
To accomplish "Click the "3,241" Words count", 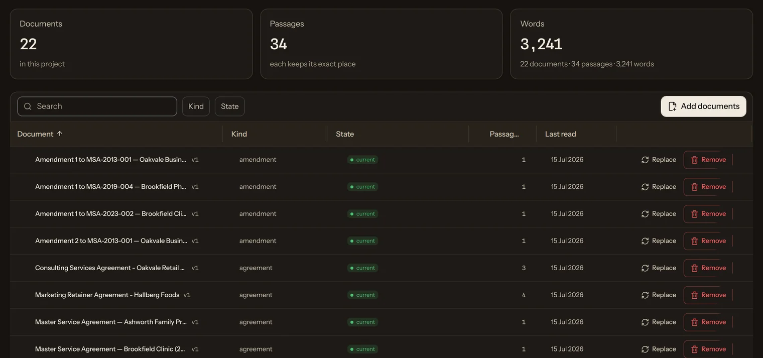I will tap(541, 44).
